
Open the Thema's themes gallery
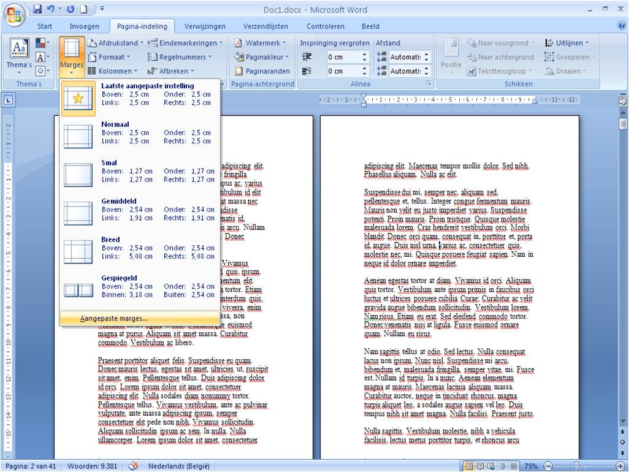19,56
